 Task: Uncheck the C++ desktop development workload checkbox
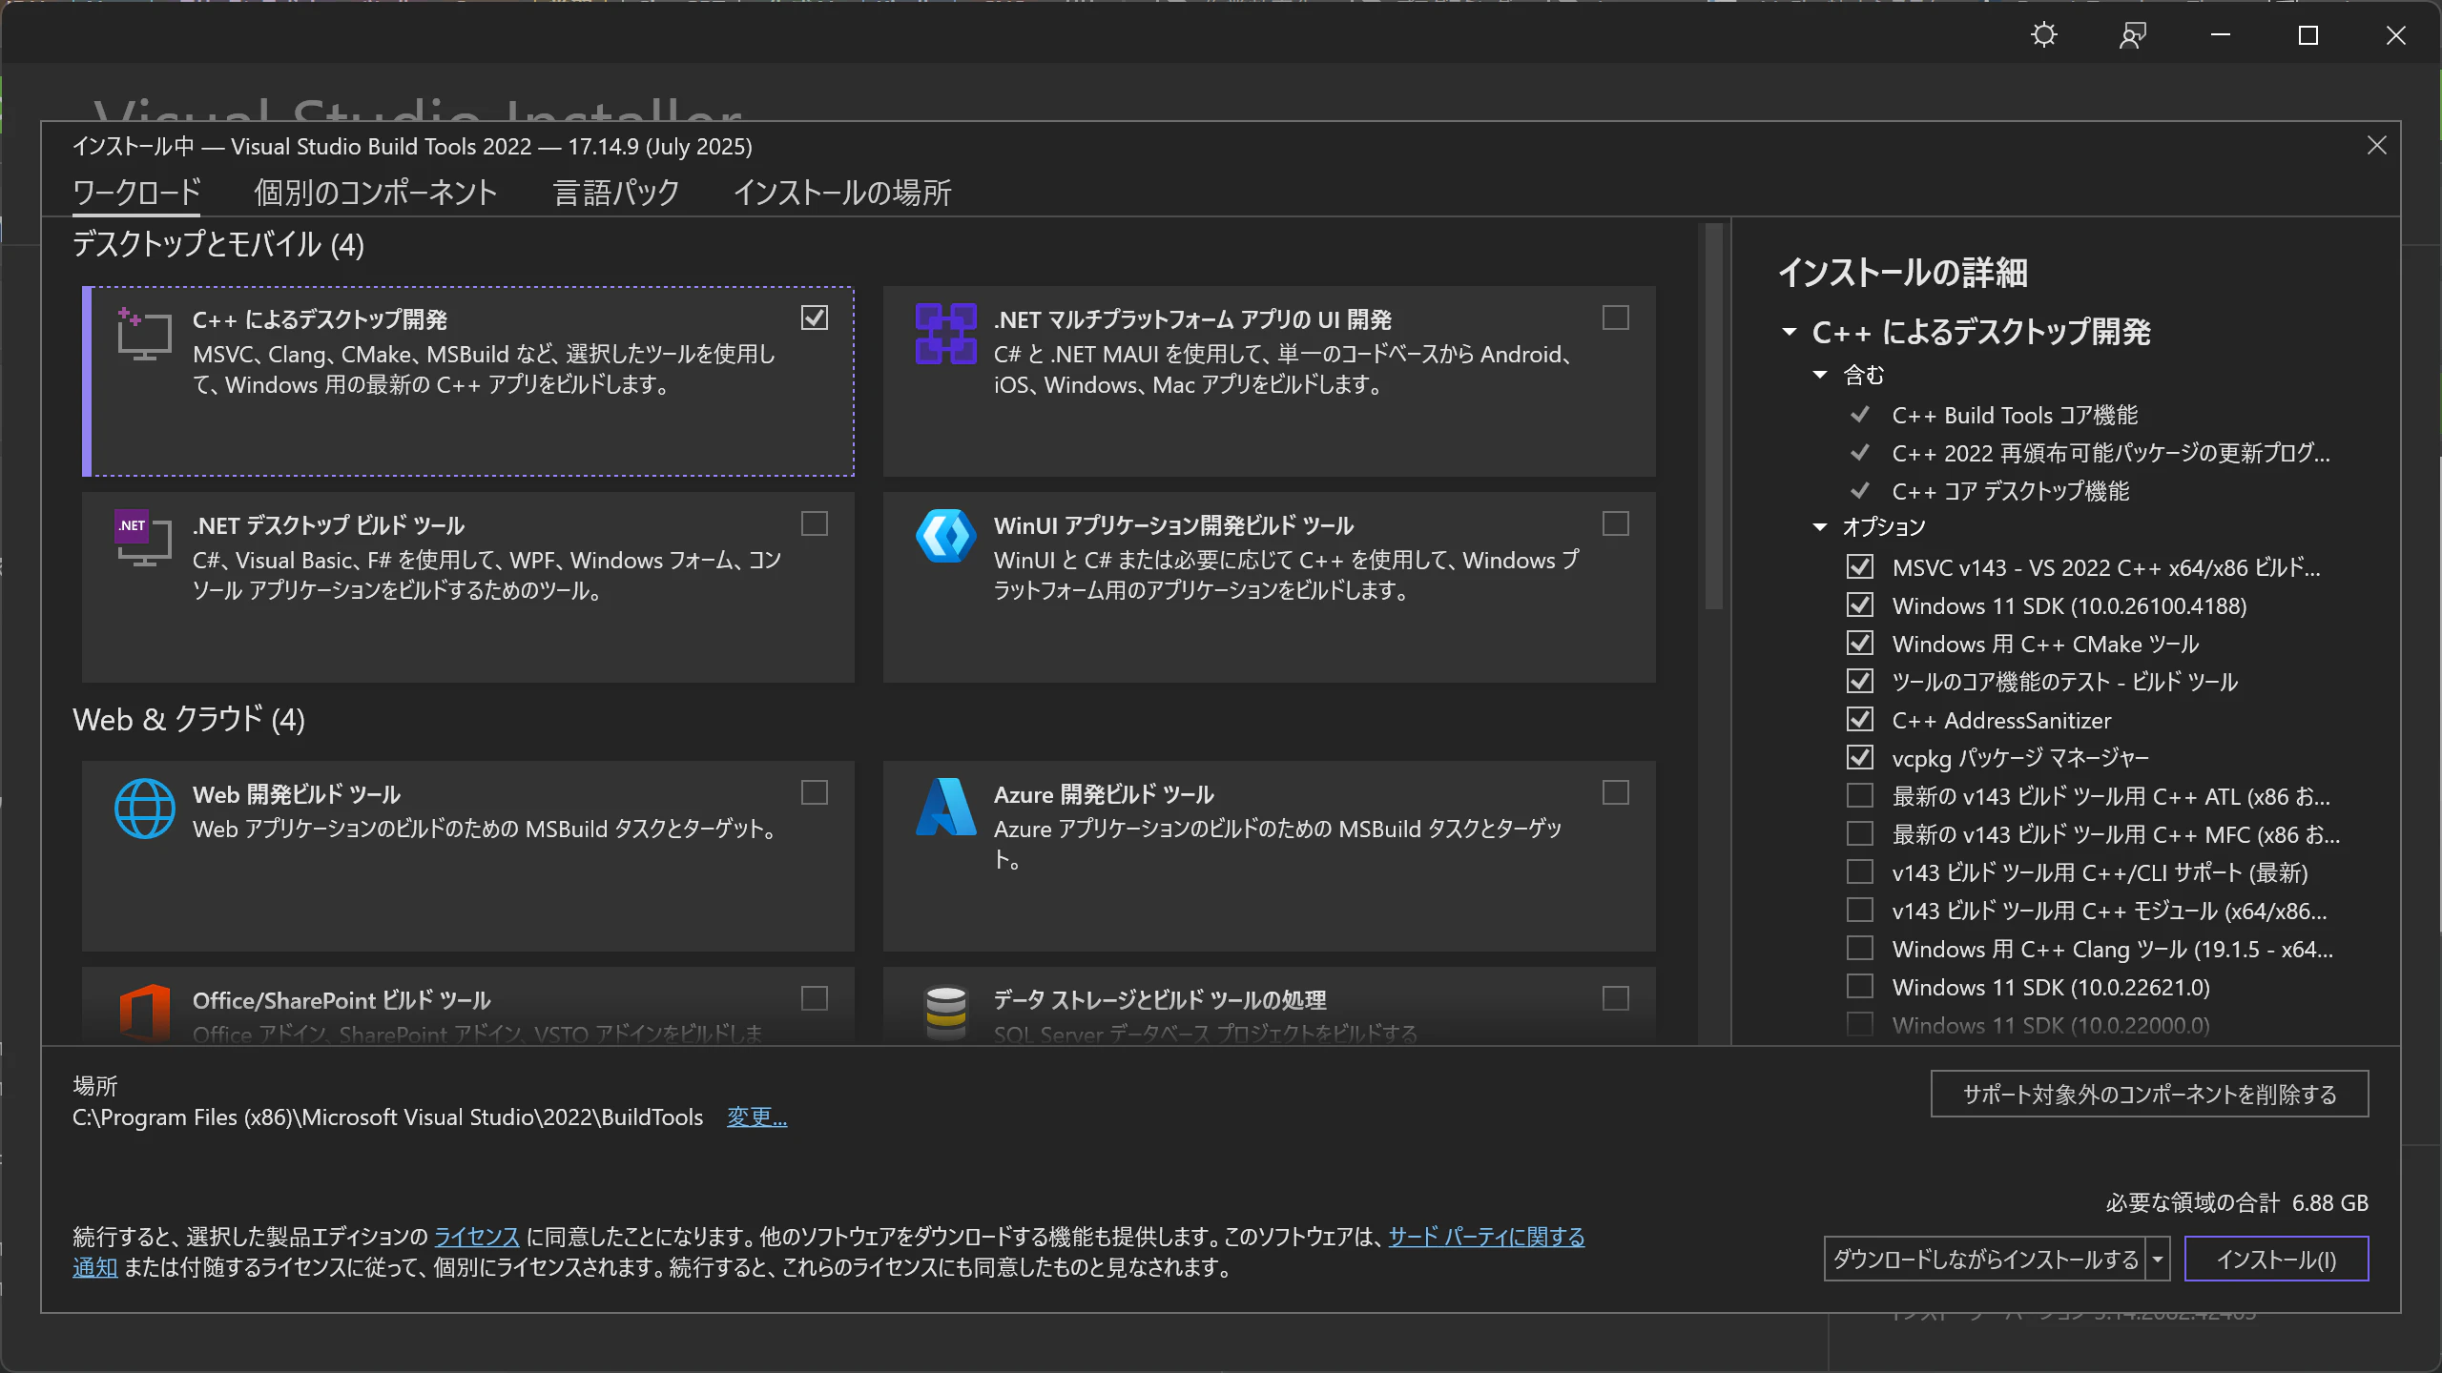[x=815, y=318]
